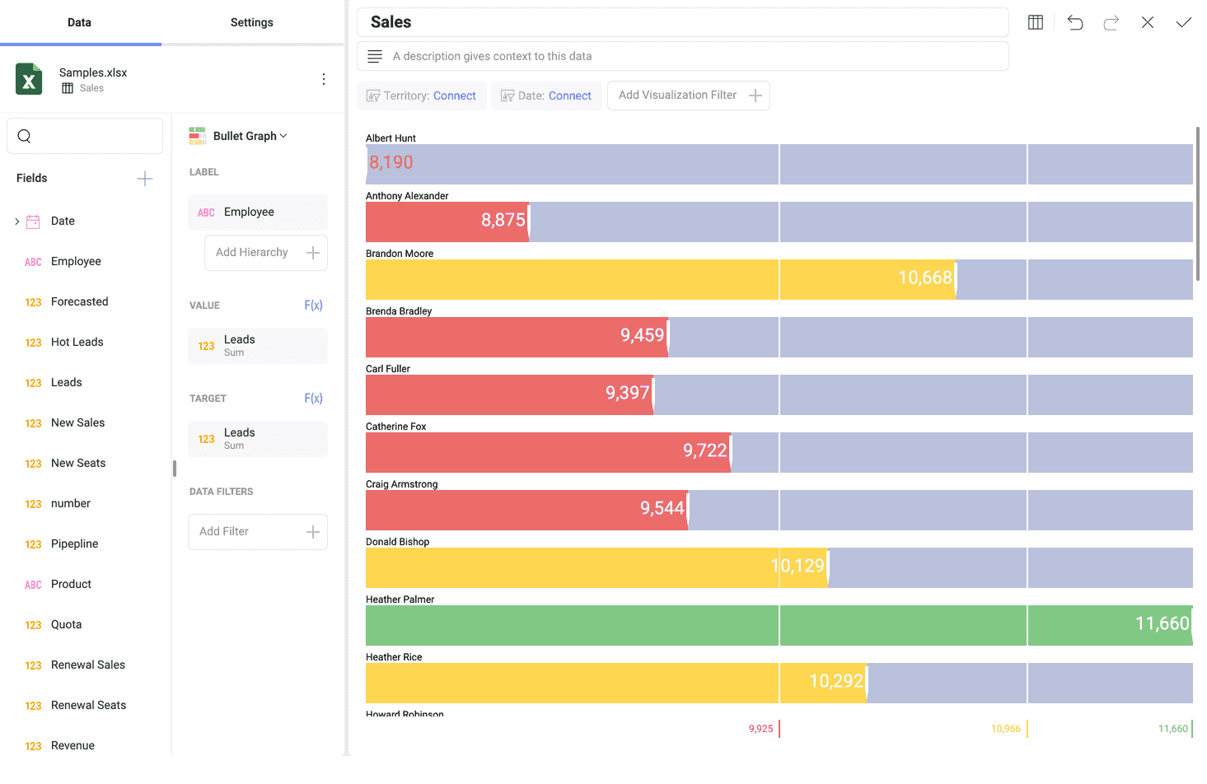Click the Bullet Graph chart type icon
The width and height of the screenshot is (1207, 784).
(198, 136)
